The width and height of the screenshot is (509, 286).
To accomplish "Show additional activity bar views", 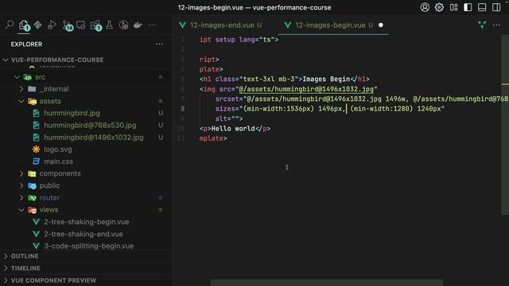I will coord(152,25).
